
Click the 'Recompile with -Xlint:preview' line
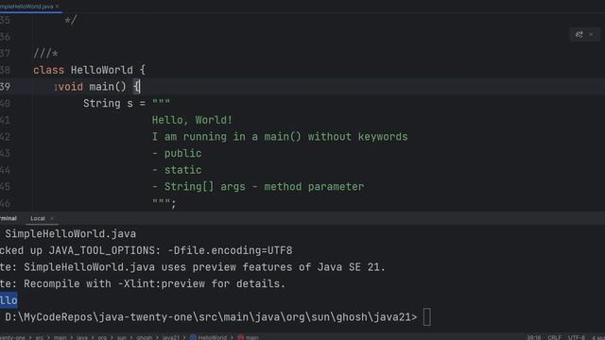(143, 283)
